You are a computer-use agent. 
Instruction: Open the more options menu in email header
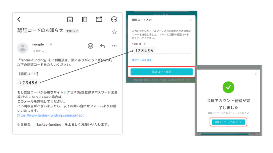point(114,19)
